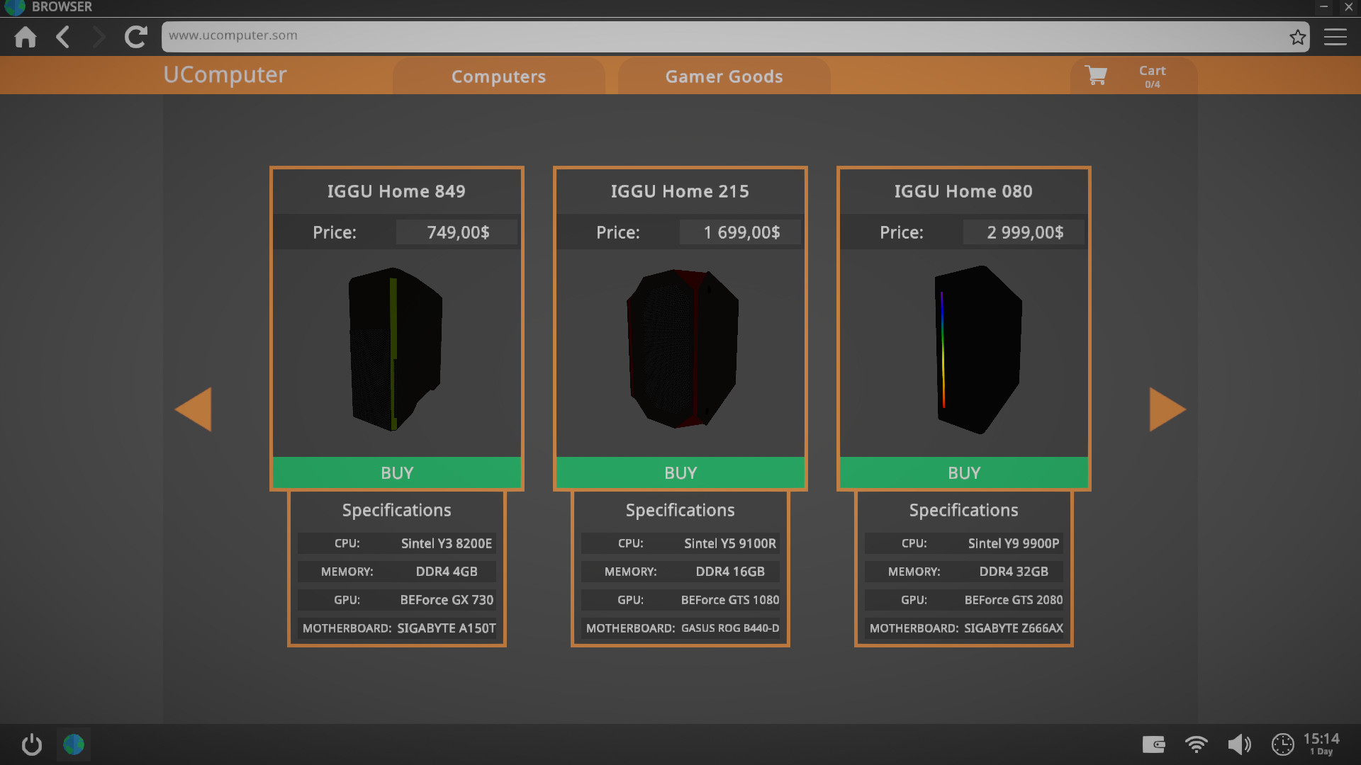Click the Wi-Fi status icon
This screenshot has width=1361, height=765.
click(x=1197, y=744)
